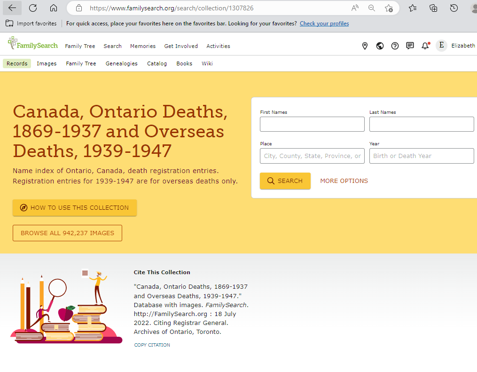View site security lock information
This screenshot has height=372, width=477.
point(79,8)
